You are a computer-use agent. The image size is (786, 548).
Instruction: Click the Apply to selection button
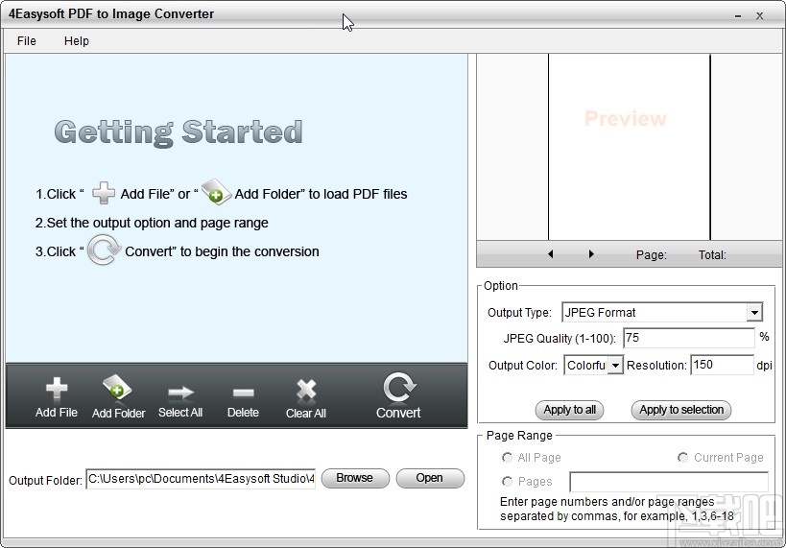(681, 410)
